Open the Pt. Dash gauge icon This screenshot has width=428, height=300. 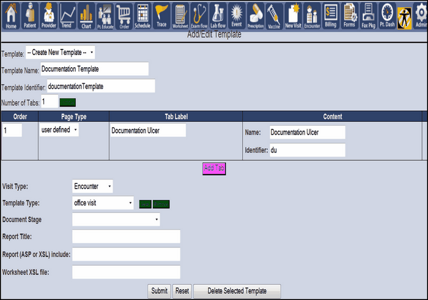386,15
